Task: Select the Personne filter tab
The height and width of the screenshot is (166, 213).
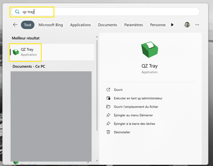Action: coord(158,25)
